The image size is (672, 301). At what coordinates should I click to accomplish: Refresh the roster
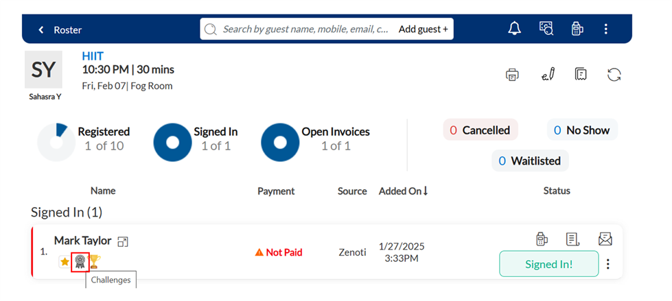[x=614, y=75]
